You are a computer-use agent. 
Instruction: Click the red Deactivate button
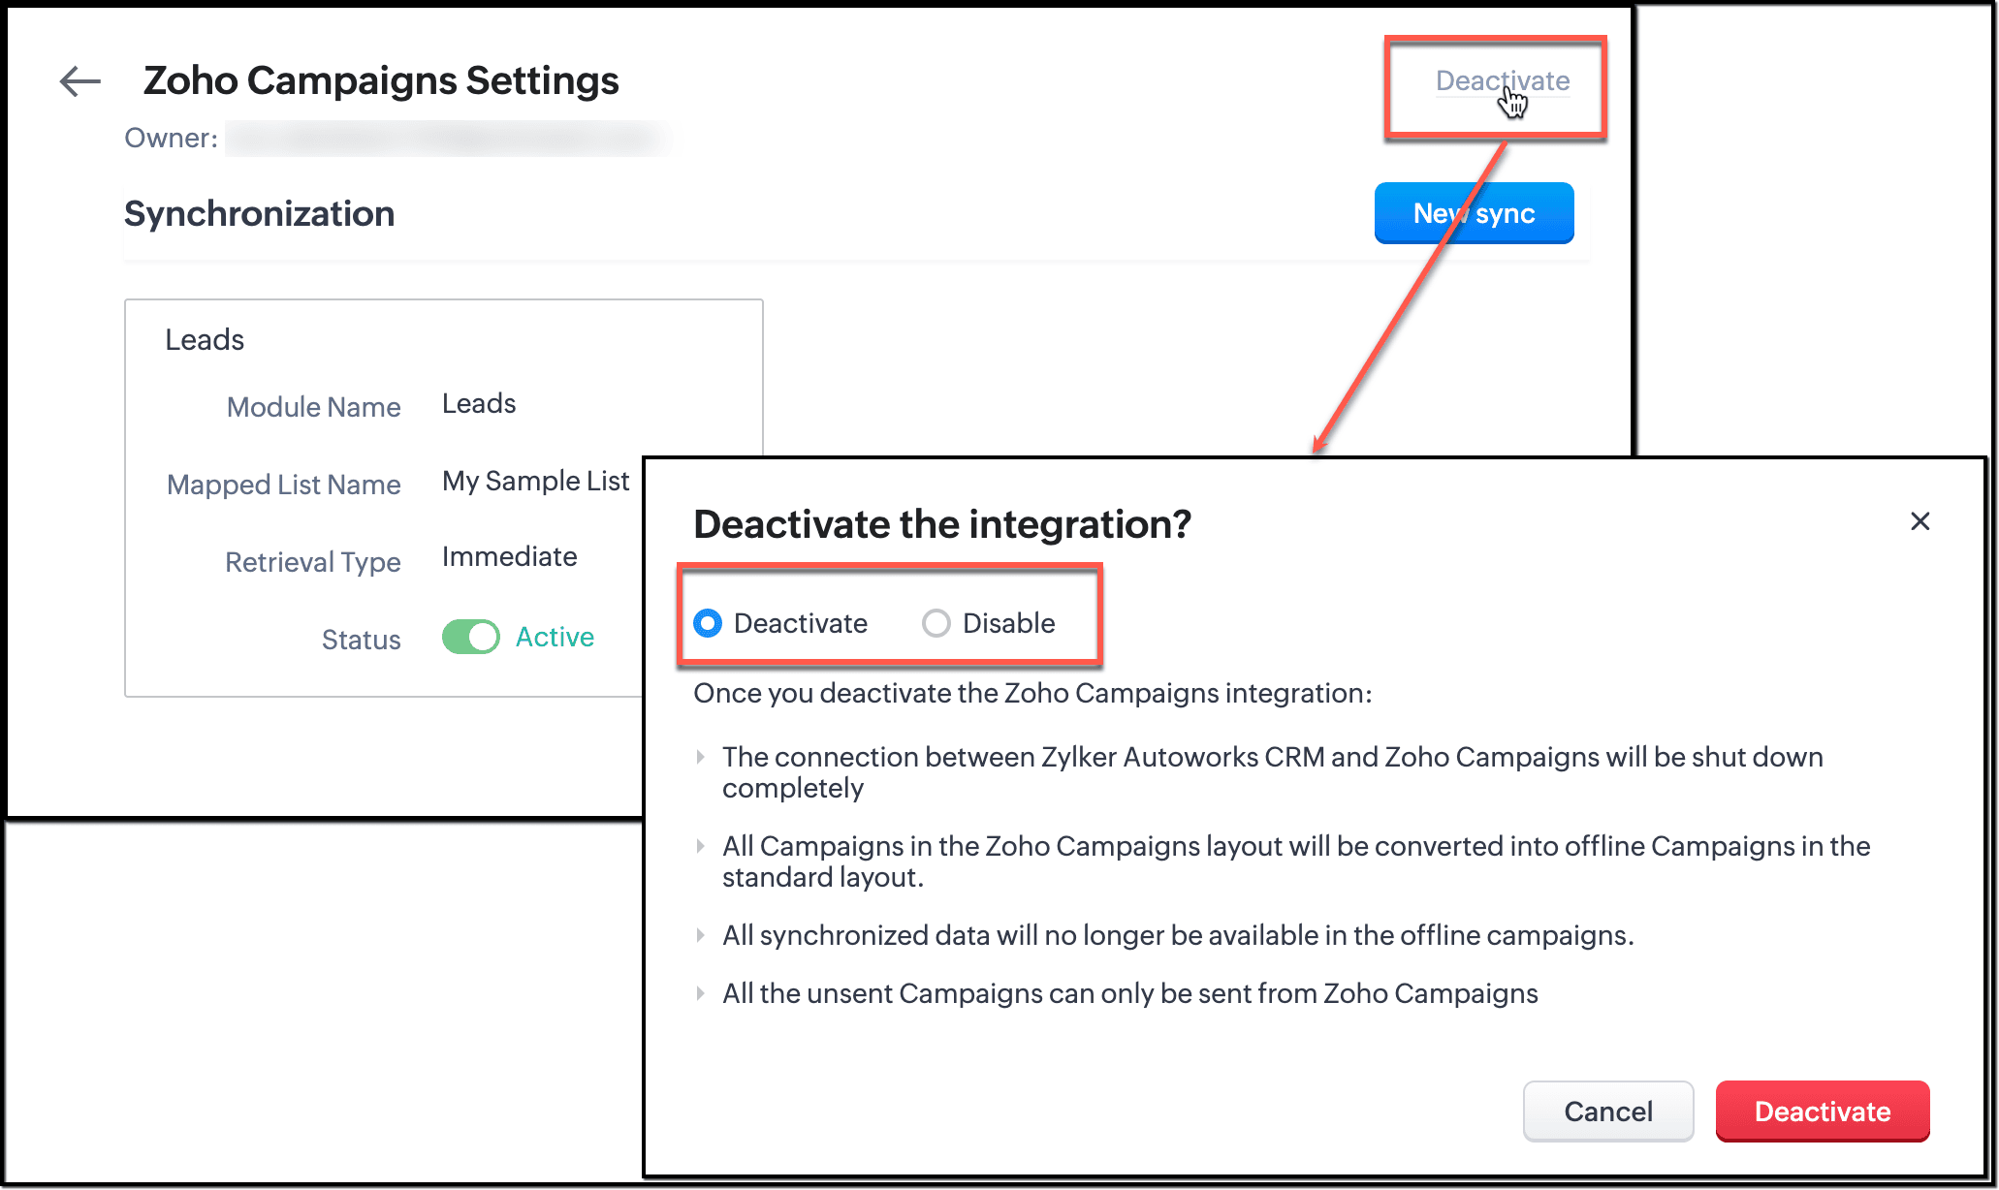[x=1822, y=1112]
